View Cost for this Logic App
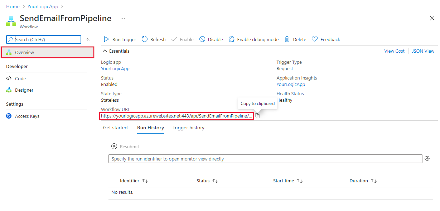The image size is (440, 211). pos(394,51)
